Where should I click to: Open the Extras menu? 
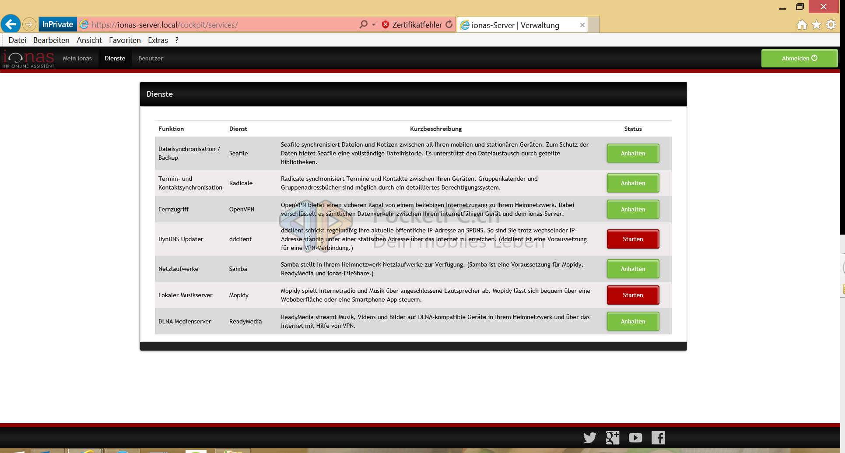[158, 40]
